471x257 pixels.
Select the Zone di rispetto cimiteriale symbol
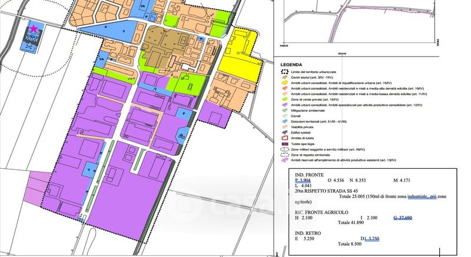coord(284,155)
